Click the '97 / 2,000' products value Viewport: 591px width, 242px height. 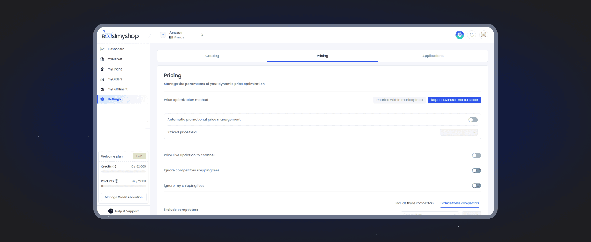[x=139, y=181]
